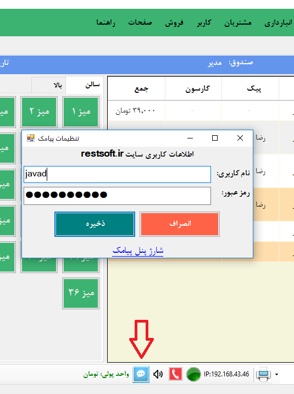Select table میز ۳۶
Image resolution: width=294 pixels, height=394 pixels.
[81, 293]
